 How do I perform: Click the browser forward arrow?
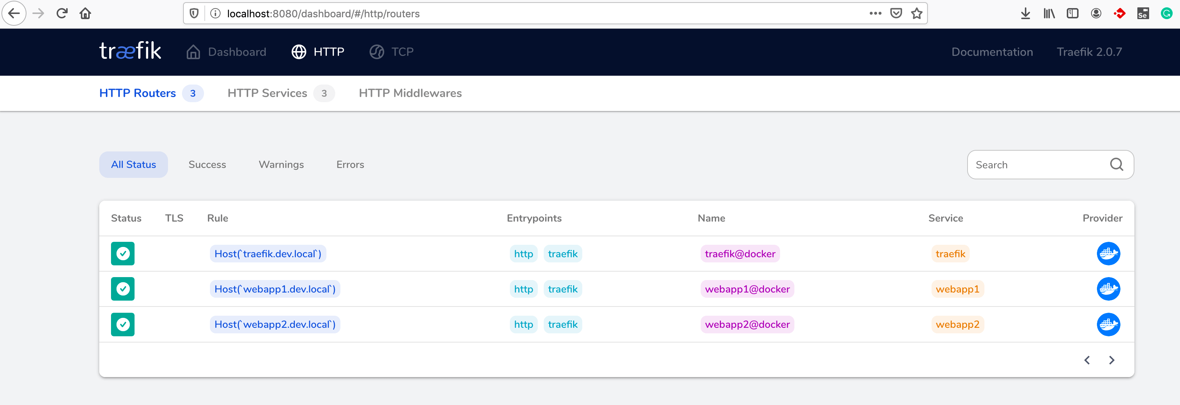(x=39, y=13)
